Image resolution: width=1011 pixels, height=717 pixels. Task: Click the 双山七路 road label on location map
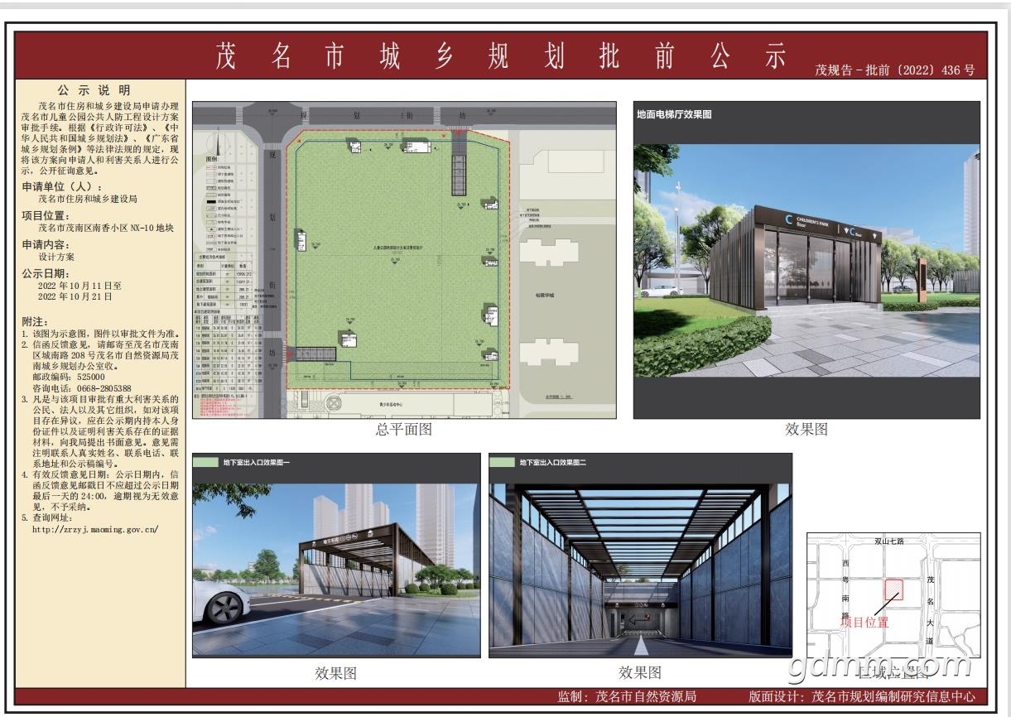pos(889,541)
